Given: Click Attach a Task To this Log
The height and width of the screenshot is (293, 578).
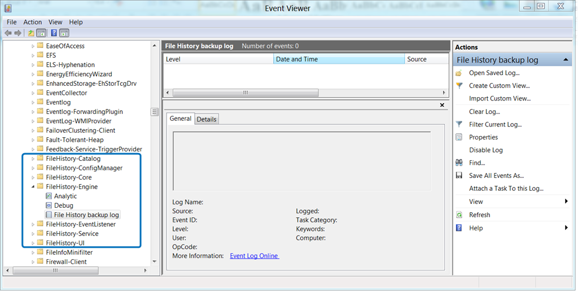Looking at the screenshot, I should click(506, 189).
